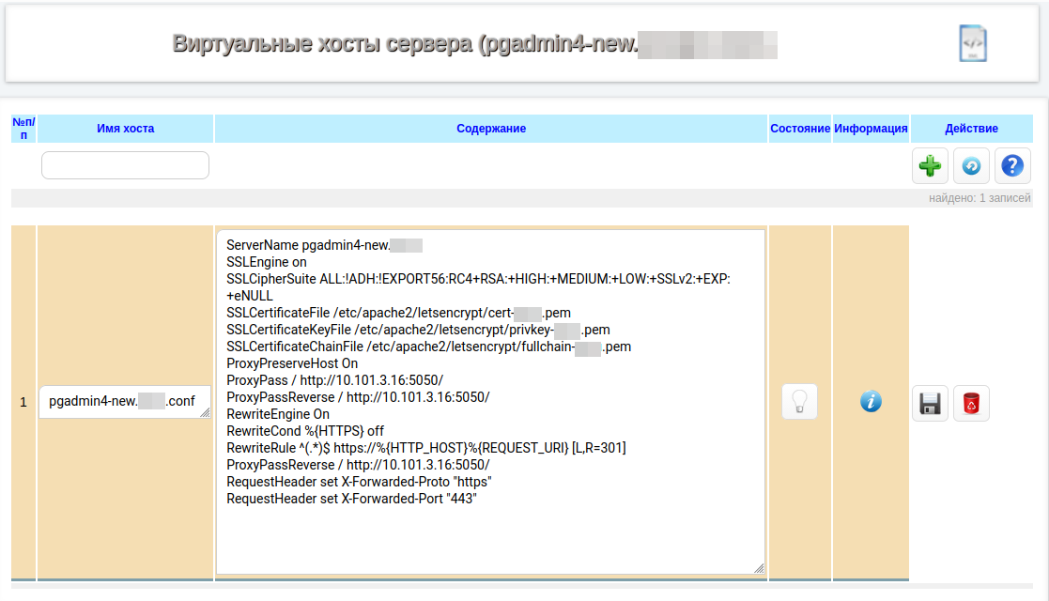Image resolution: width=1049 pixels, height=601 pixels.
Task: Click the "Информация" column header
Action: click(871, 129)
